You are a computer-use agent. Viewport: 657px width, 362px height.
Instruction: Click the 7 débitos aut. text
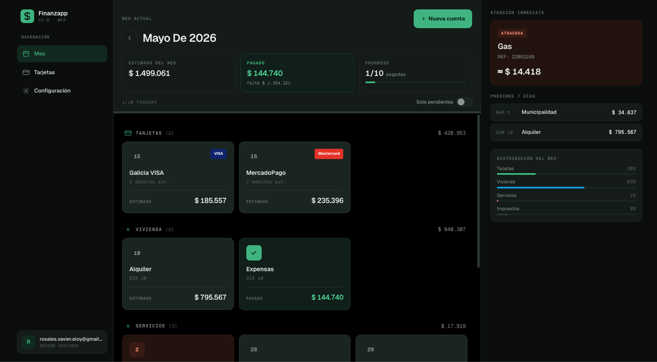(266, 182)
